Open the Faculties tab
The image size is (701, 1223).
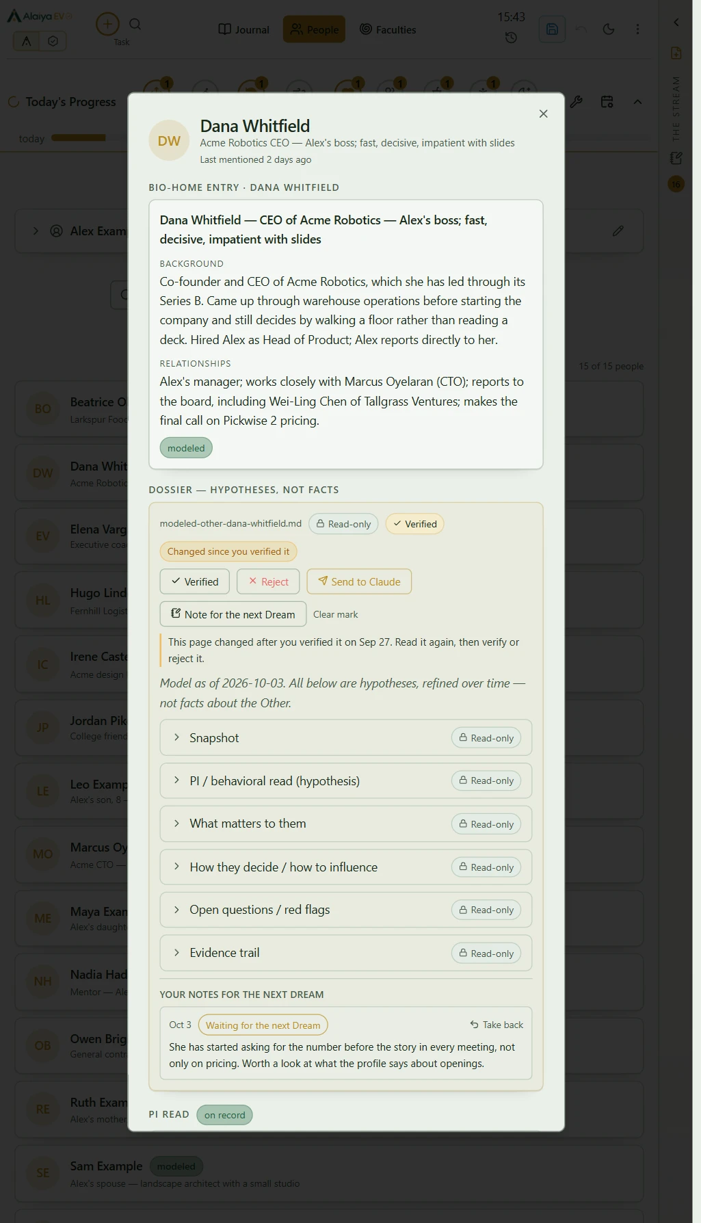point(388,29)
